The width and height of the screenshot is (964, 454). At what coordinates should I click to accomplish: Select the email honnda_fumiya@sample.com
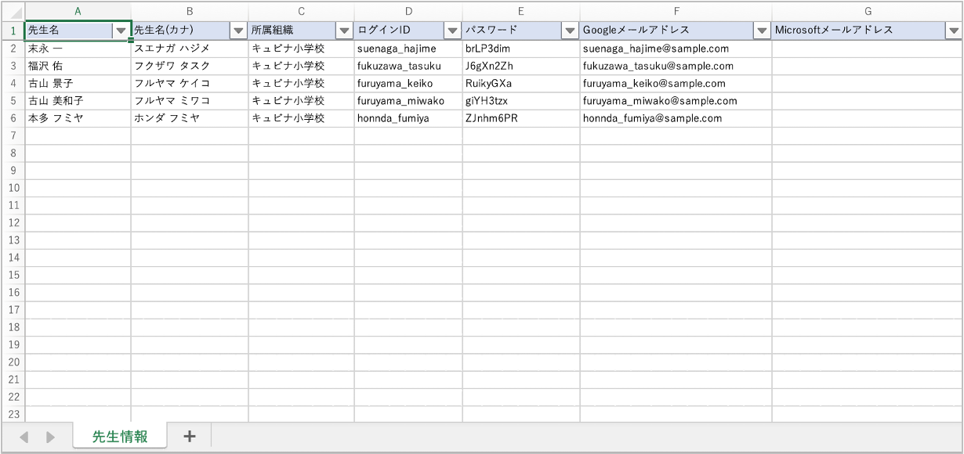click(676, 118)
